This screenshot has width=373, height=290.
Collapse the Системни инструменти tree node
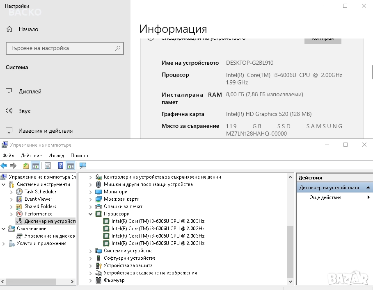(x=4, y=184)
